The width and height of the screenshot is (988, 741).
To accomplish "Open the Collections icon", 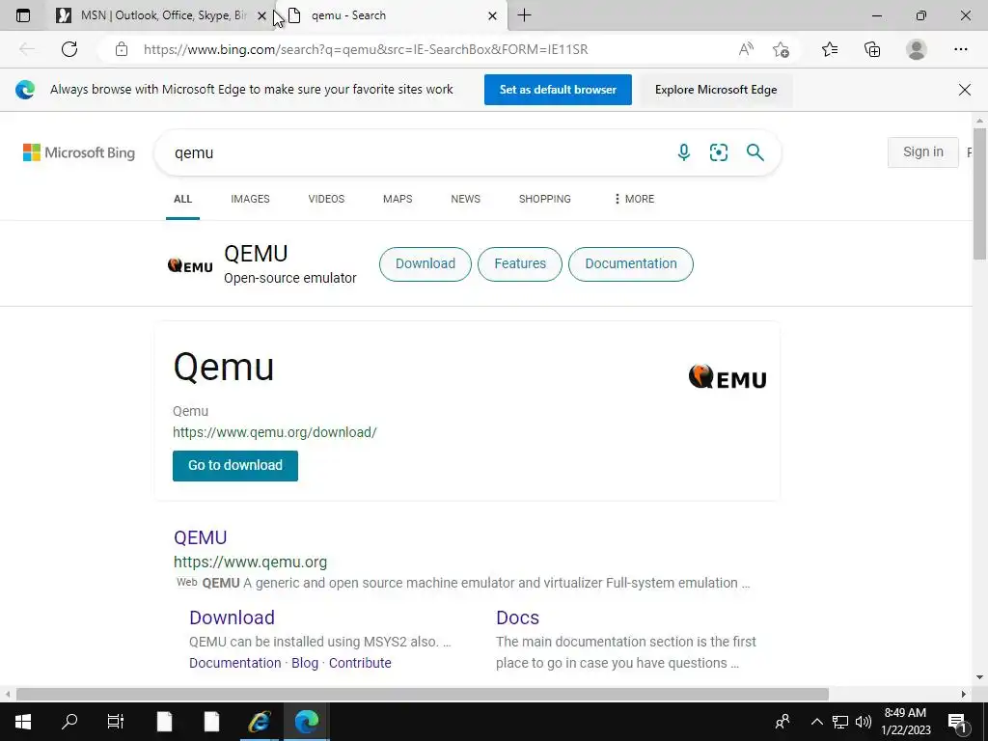I will tap(872, 49).
